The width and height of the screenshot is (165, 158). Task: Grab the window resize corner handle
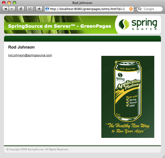[163, 156]
